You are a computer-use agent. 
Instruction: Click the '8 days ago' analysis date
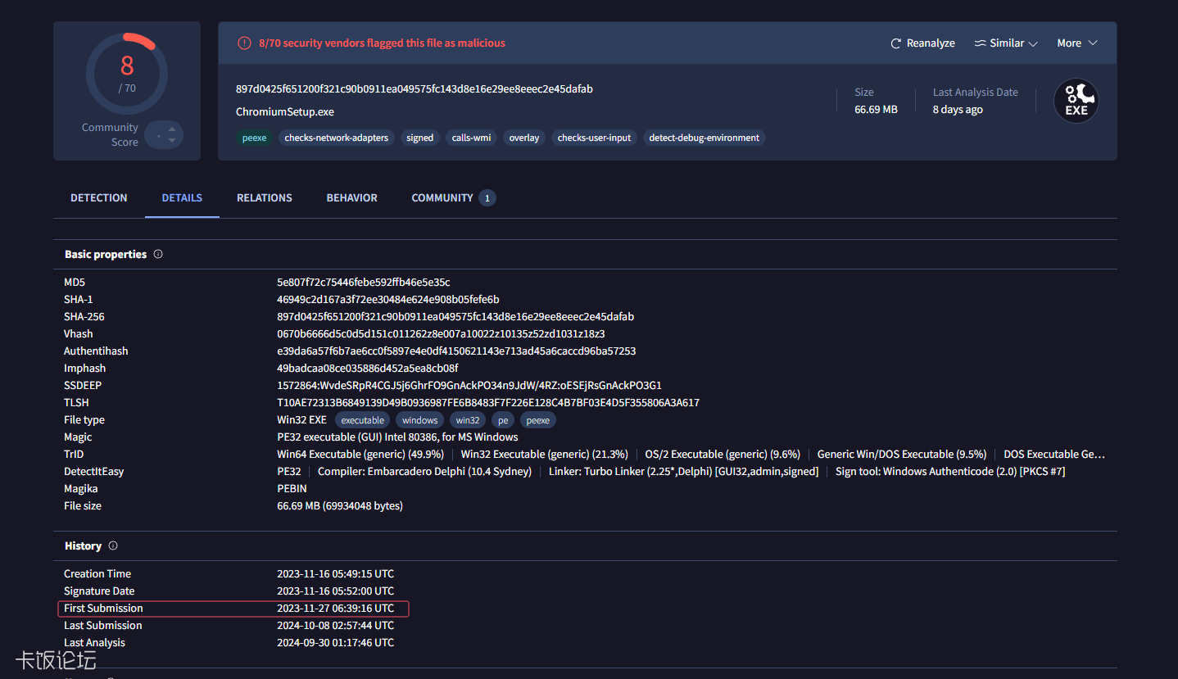(x=958, y=110)
